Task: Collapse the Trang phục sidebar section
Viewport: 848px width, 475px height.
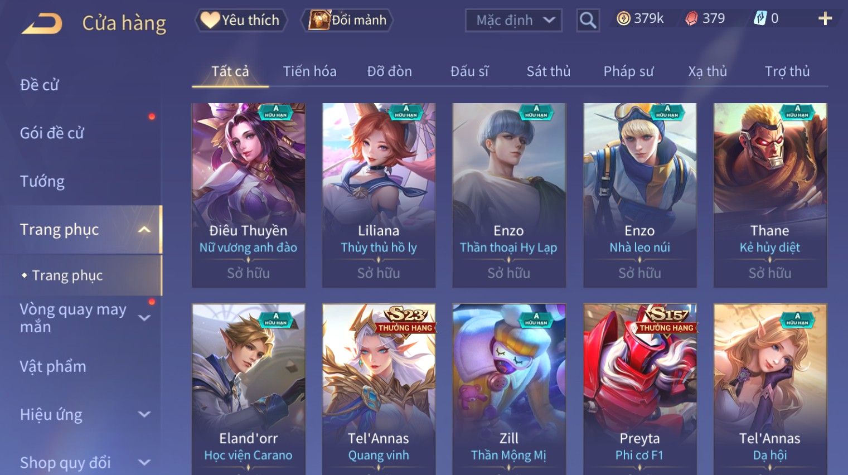Action: (x=144, y=230)
